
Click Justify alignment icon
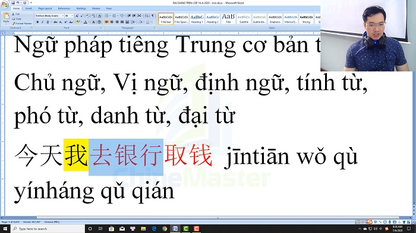coord(122,22)
